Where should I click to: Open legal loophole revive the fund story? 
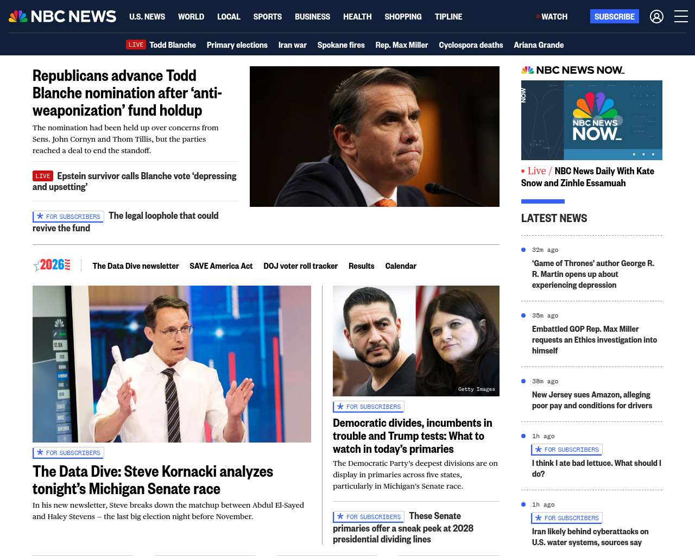point(125,222)
